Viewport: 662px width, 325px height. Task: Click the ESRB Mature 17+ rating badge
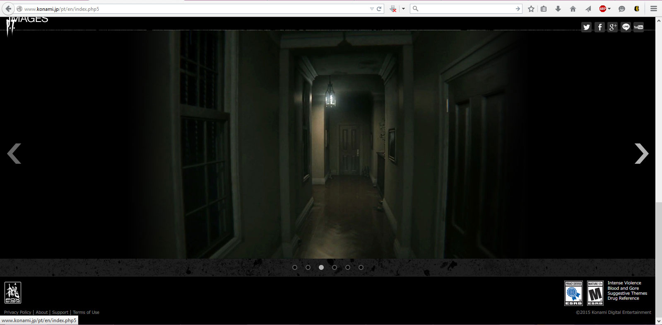595,293
